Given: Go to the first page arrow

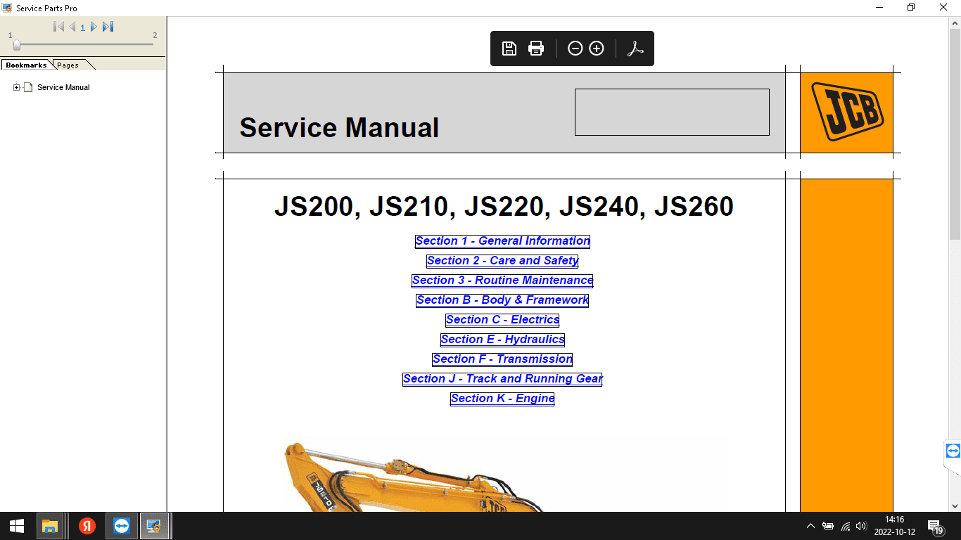Looking at the screenshot, I should click(x=59, y=27).
